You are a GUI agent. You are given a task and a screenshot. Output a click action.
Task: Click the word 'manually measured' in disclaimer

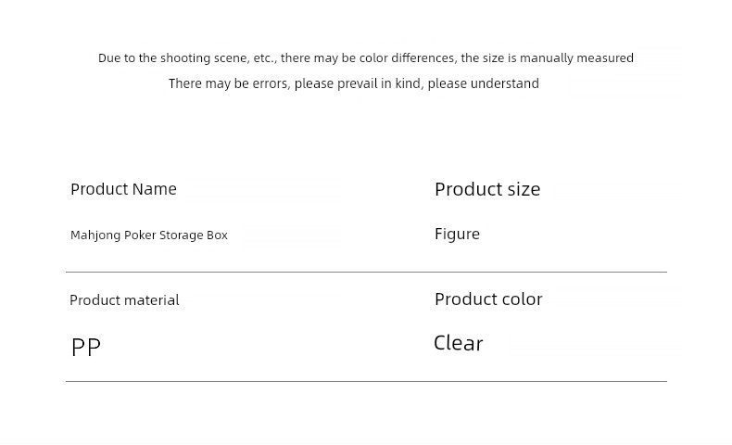tap(576, 57)
